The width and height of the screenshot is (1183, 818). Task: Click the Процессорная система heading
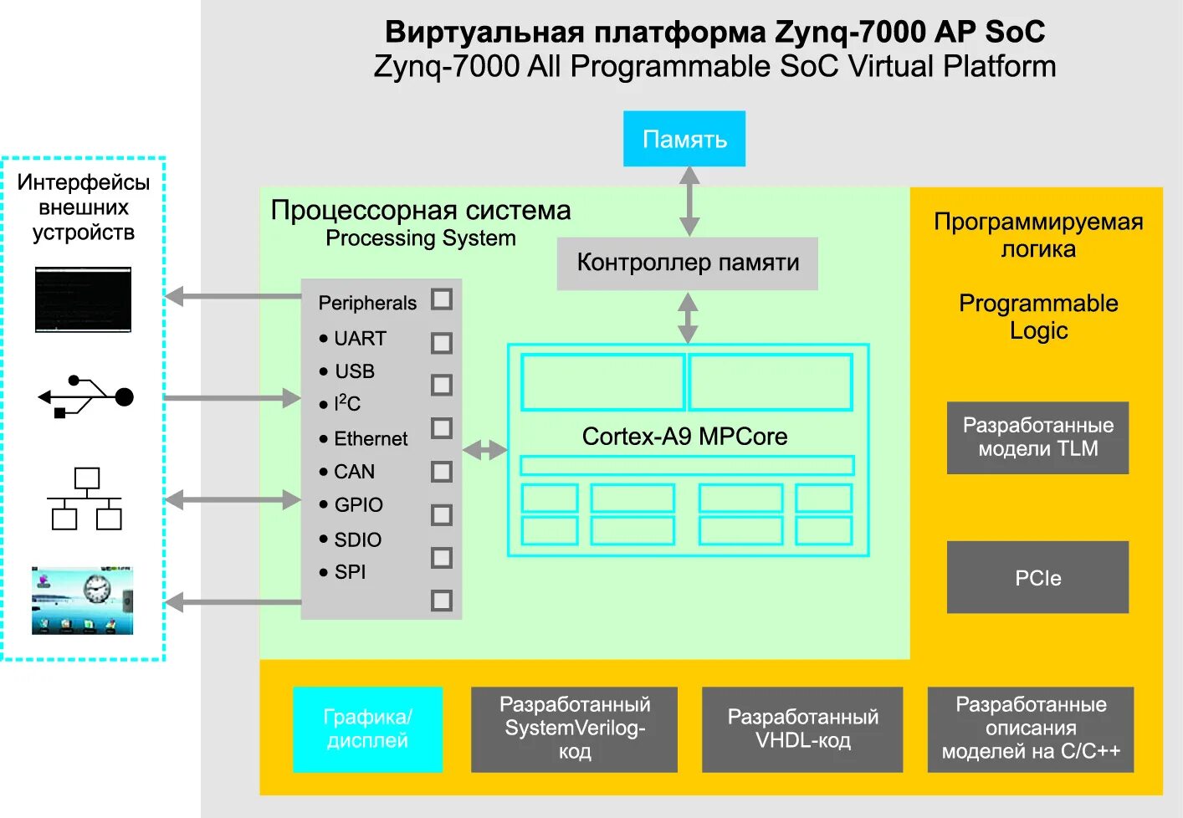[x=421, y=210]
